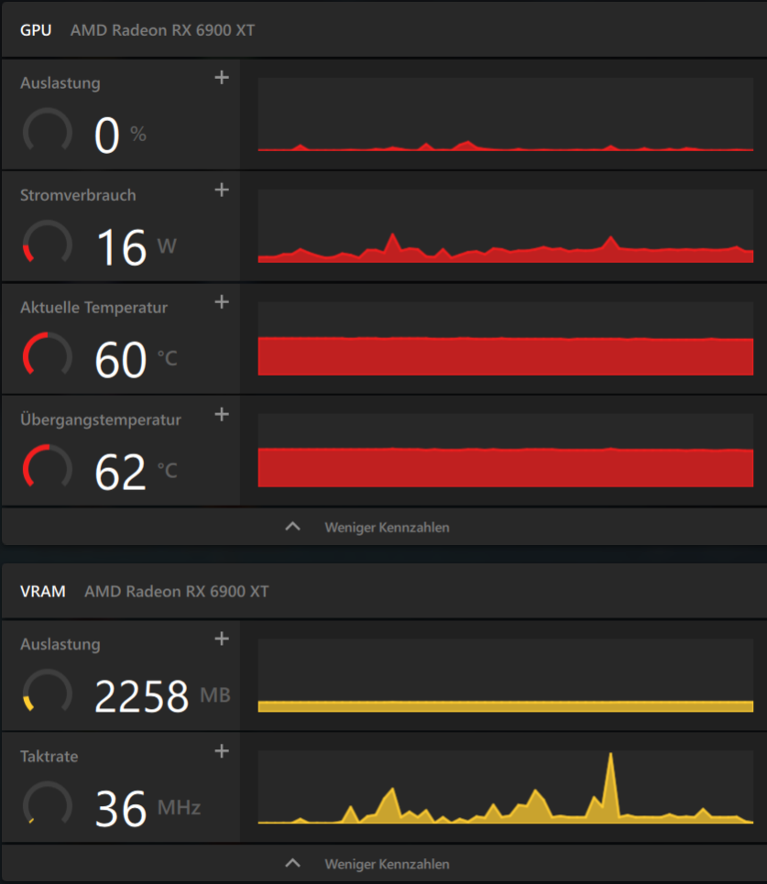Click the plus icon beside Übergangstemperatur
The image size is (767, 884).
coord(222,415)
